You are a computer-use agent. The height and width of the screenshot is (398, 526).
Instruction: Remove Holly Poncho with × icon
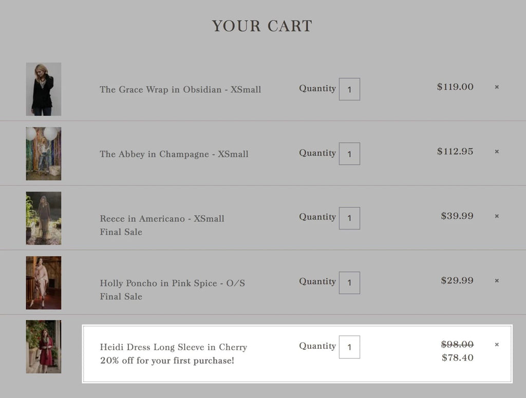pyautogui.click(x=497, y=281)
